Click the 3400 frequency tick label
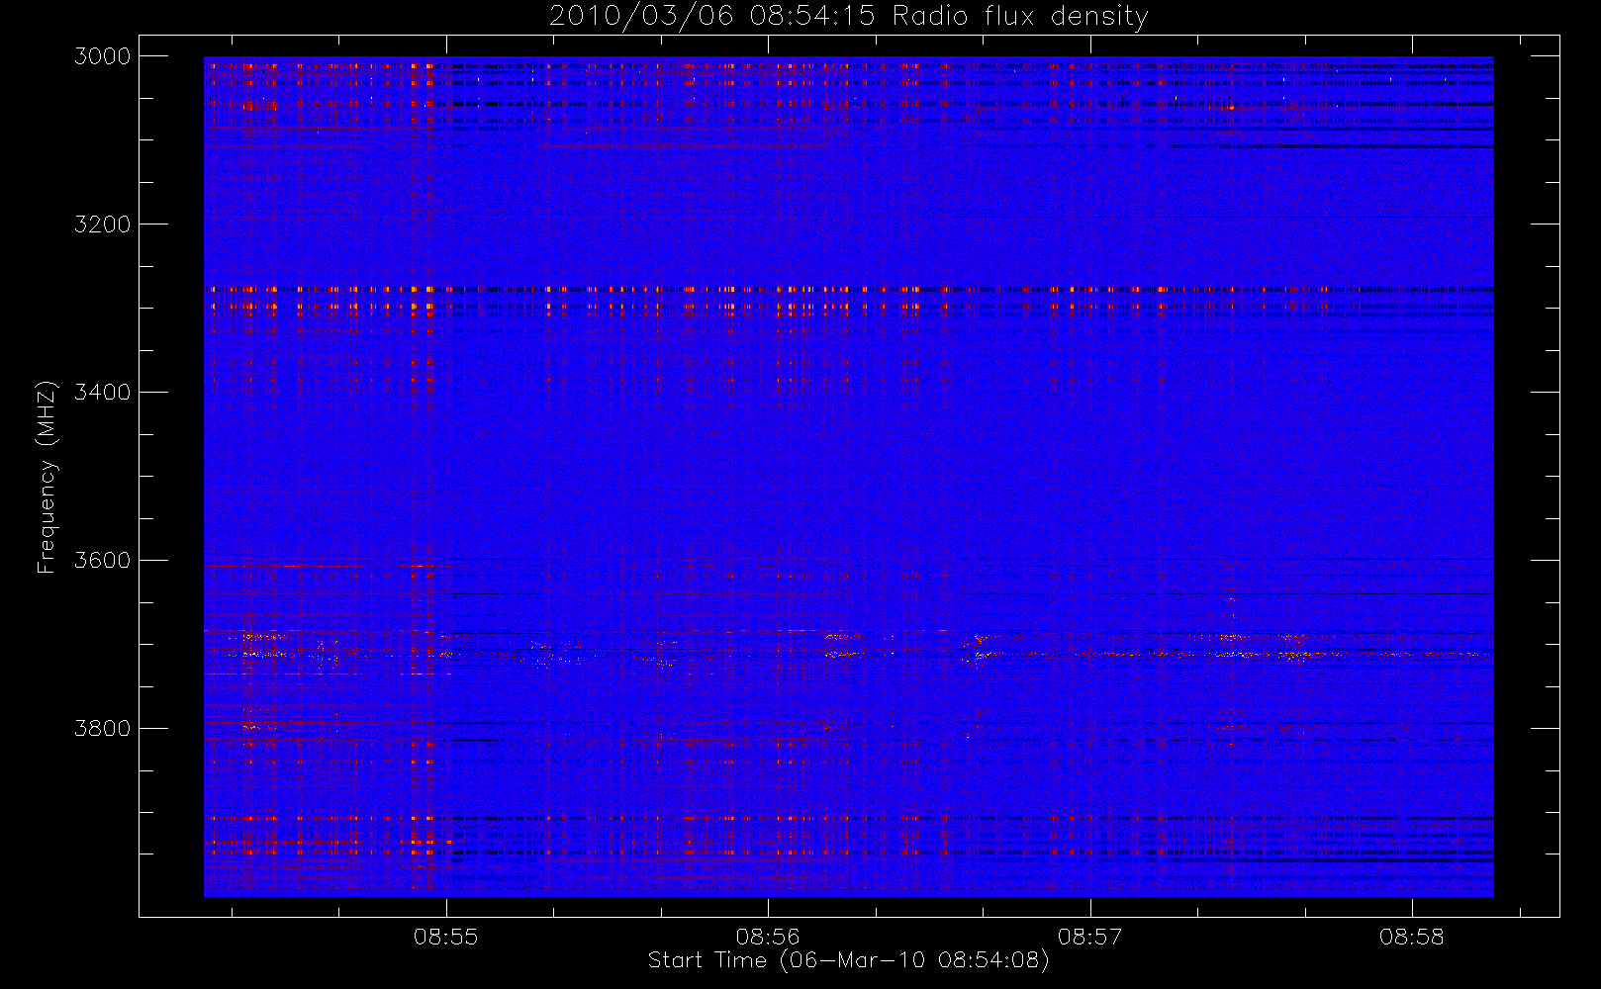 click(103, 393)
